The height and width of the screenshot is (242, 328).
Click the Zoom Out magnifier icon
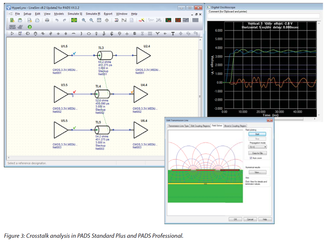coord(91,20)
